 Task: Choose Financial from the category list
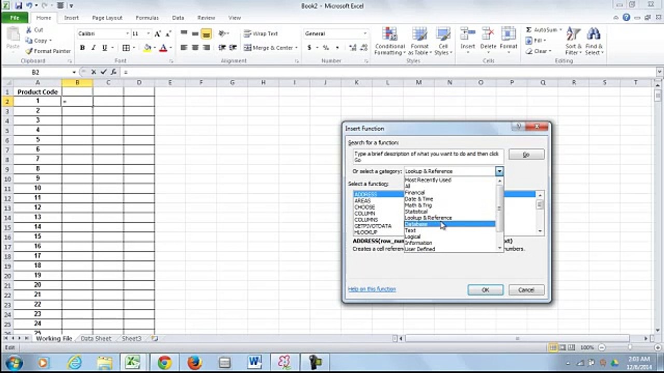450,193
